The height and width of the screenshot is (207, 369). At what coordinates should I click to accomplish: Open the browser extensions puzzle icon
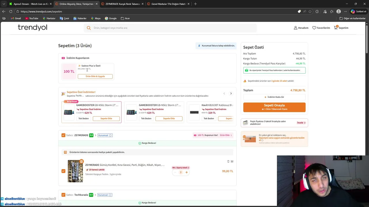click(317, 11)
